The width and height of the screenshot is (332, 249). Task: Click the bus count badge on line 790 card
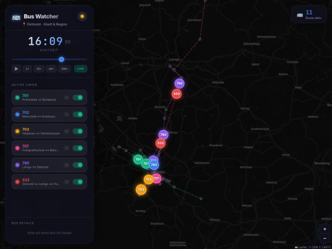[x=66, y=165]
